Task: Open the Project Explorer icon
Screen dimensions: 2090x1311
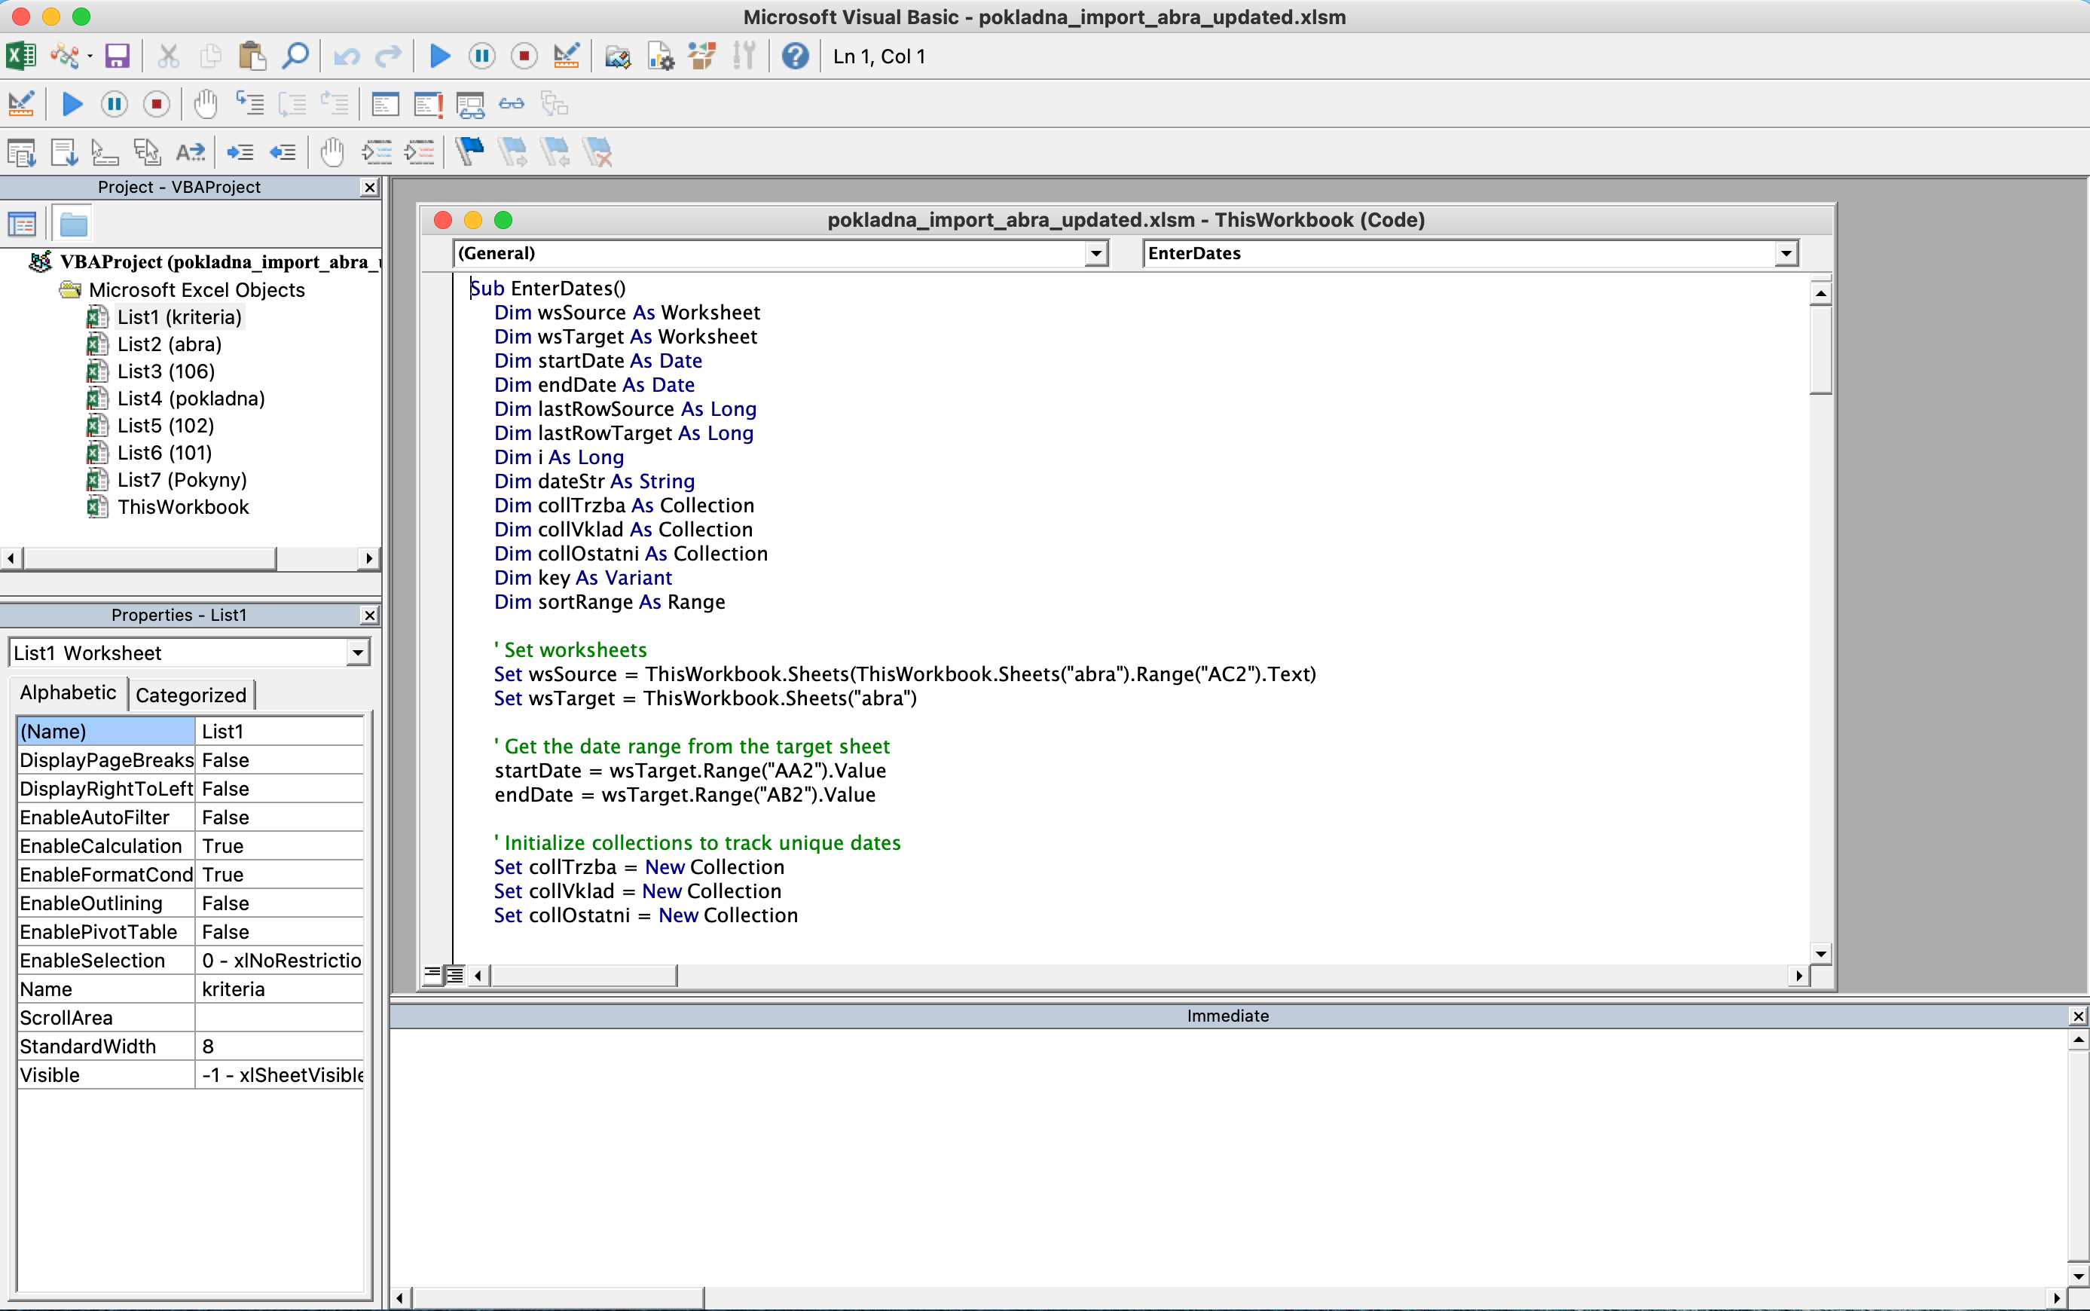Action: (x=617, y=57)
